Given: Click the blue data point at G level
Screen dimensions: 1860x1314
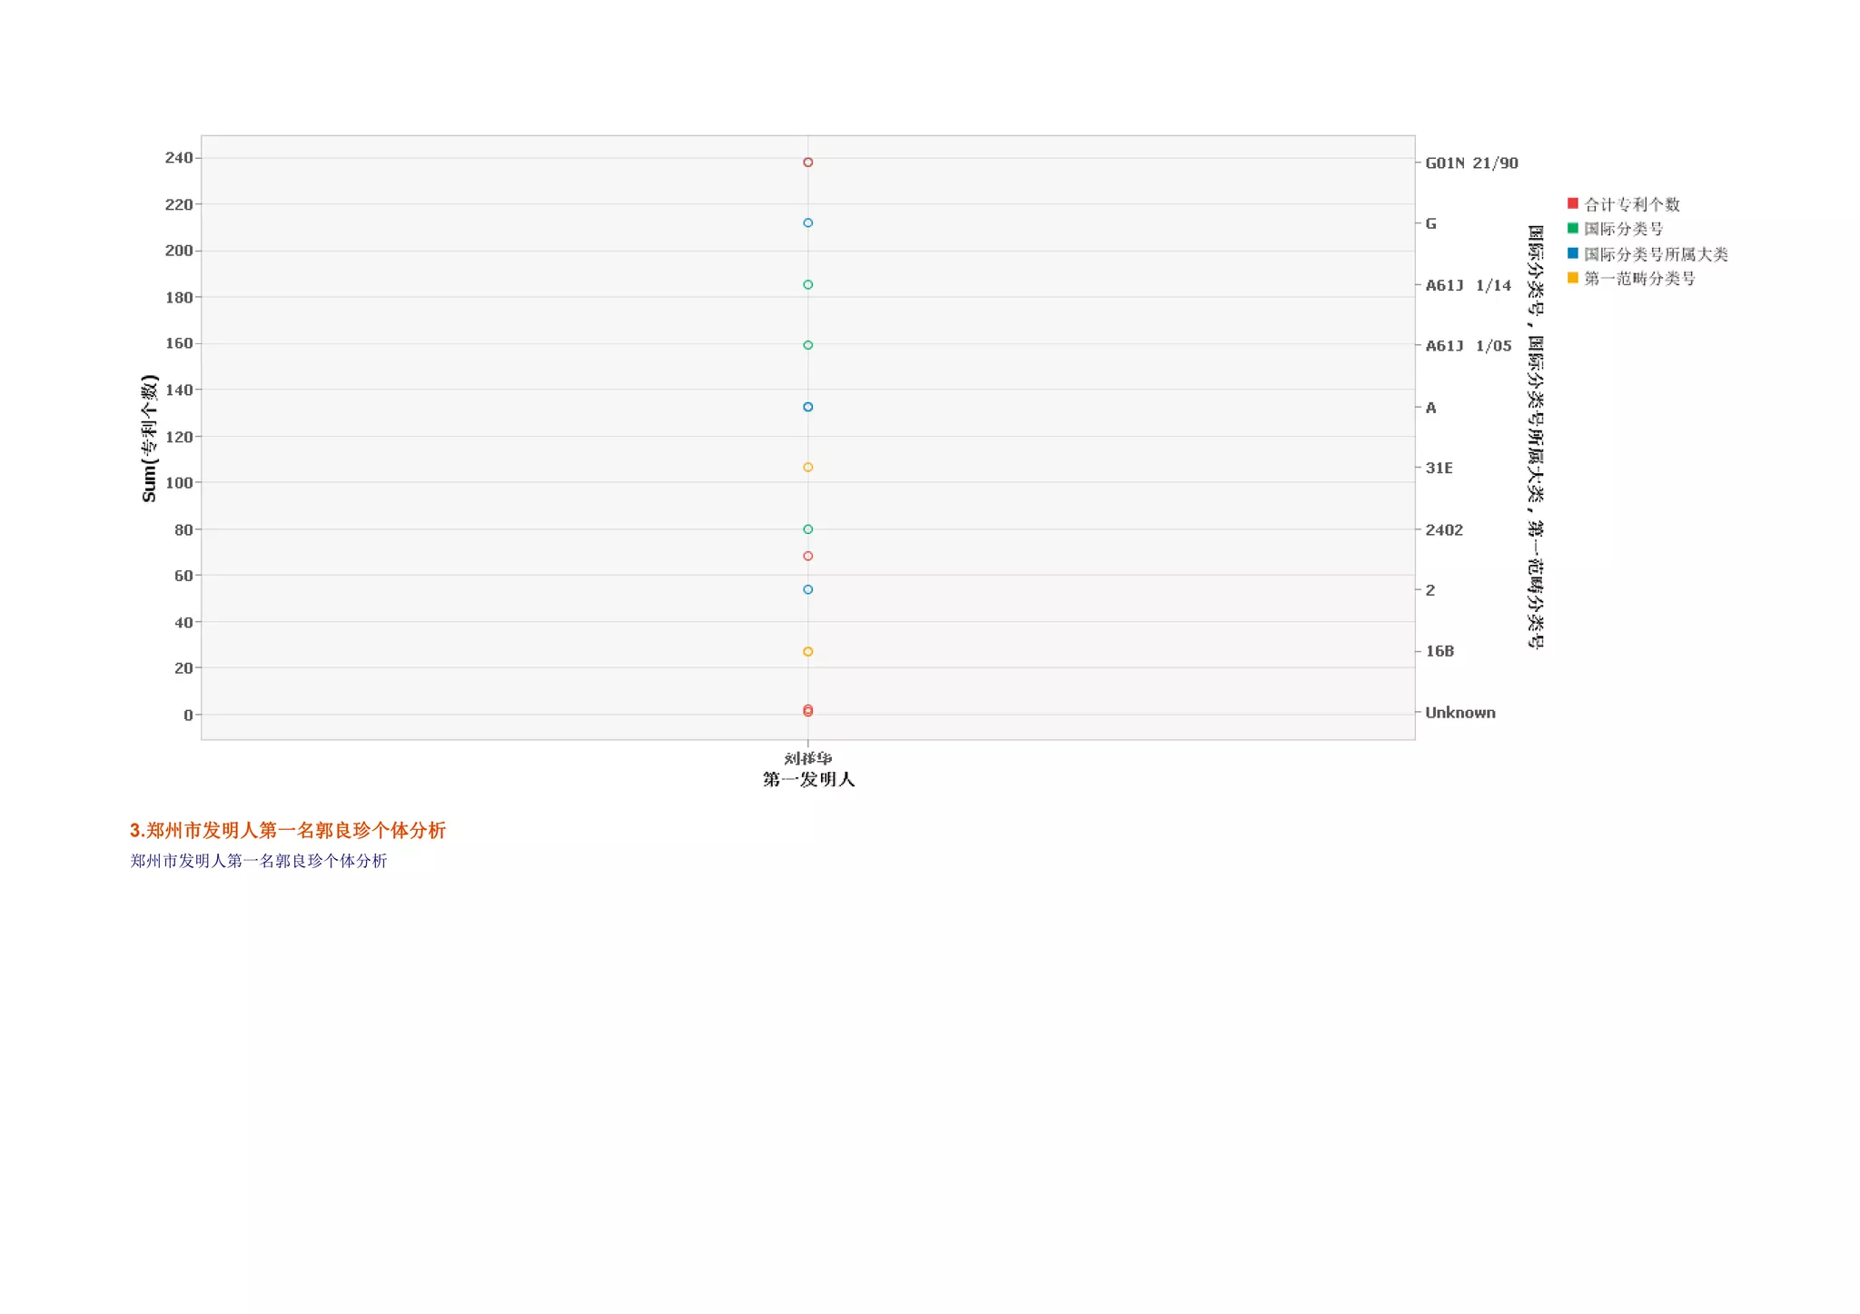Looking at the screenshot, I should (x=807, y=222).
